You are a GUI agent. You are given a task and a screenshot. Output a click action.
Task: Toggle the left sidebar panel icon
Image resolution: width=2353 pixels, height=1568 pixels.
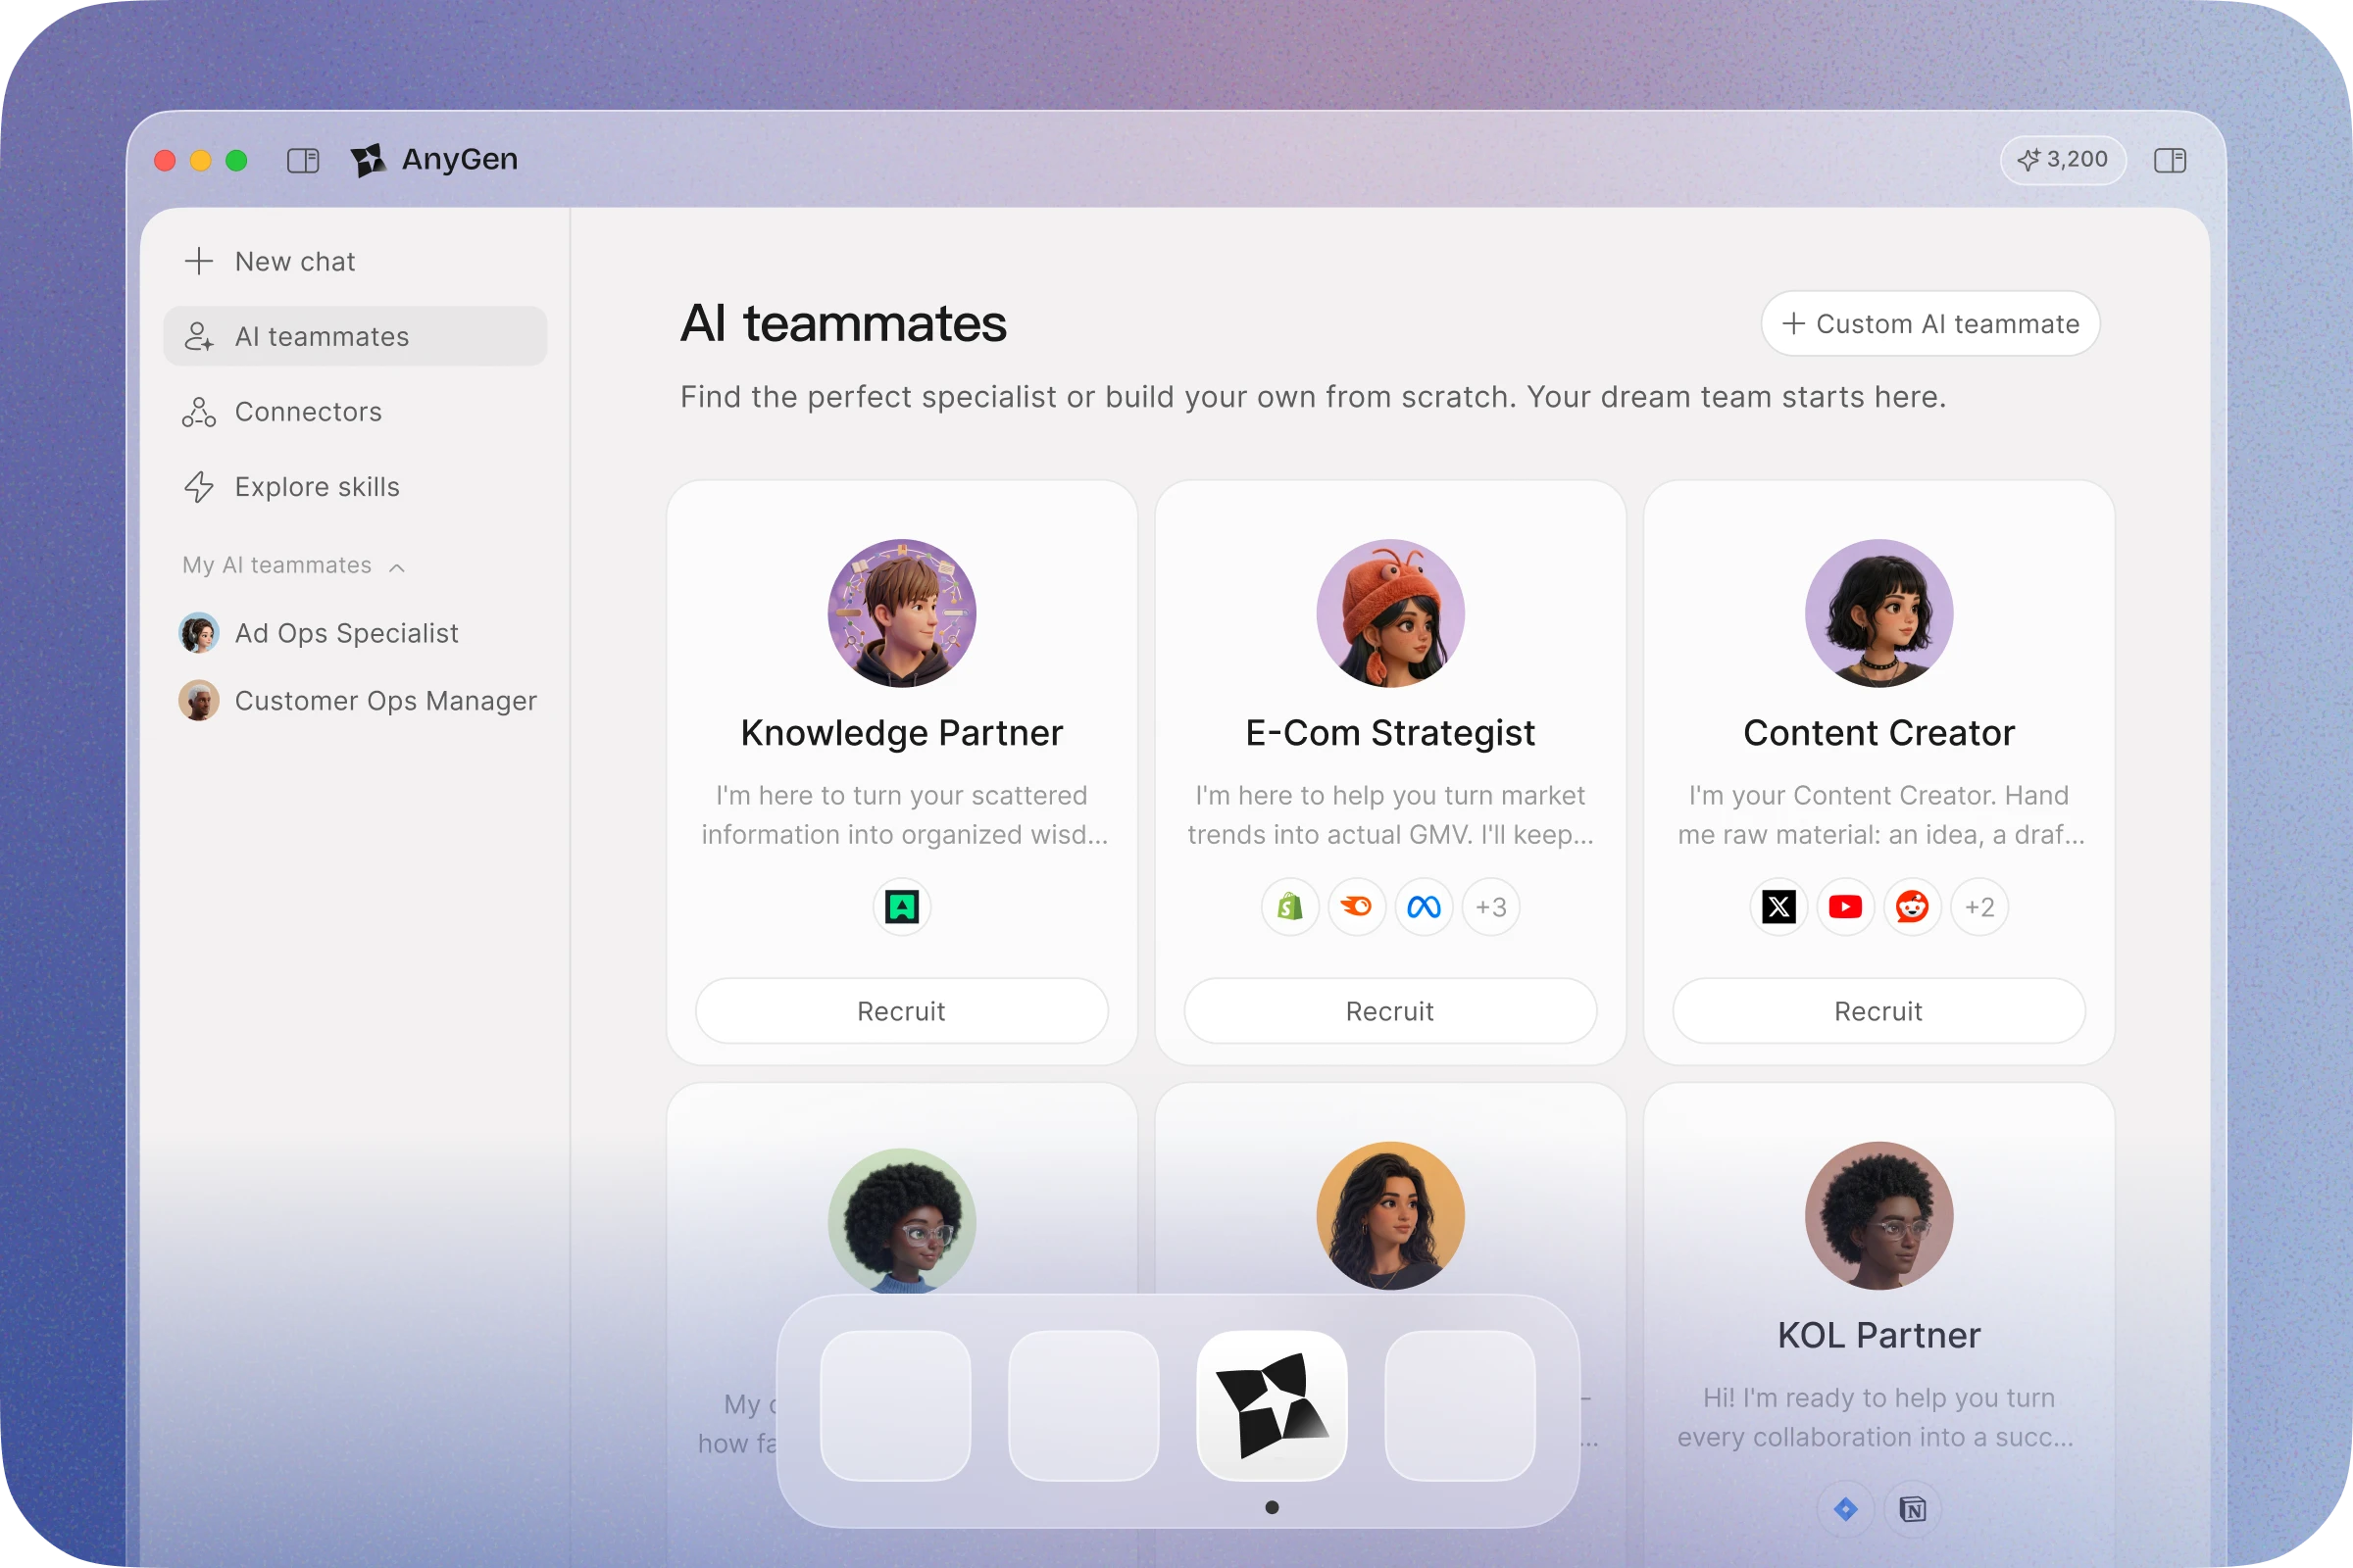tap(303, 160)
